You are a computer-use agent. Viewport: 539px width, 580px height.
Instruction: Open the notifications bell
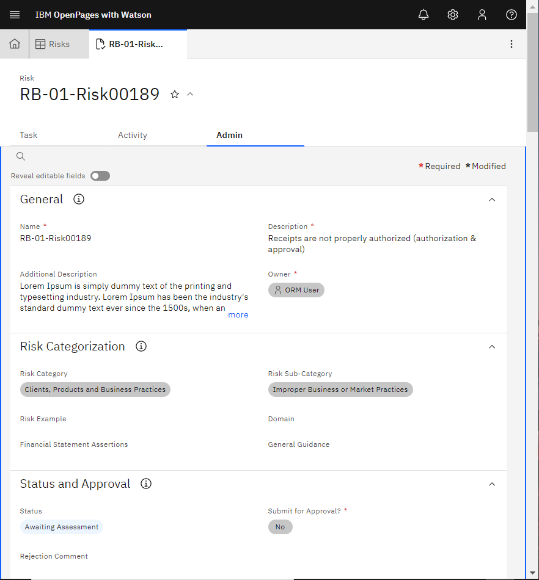click(424, 14)
